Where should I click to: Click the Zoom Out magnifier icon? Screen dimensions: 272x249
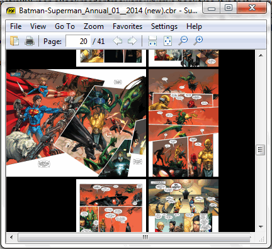point(183,40)
